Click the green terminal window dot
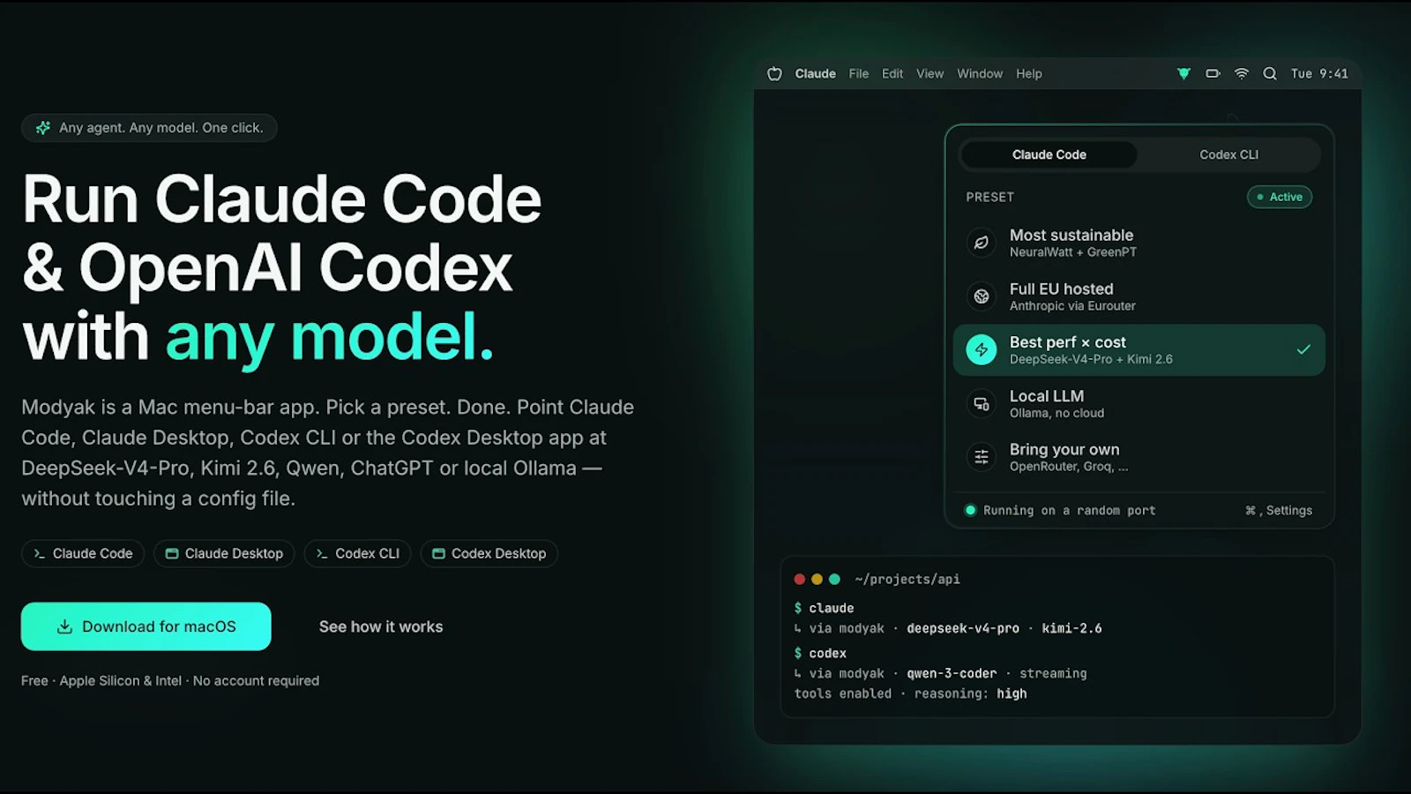This screenshot has width=1411, height=794. point(834,580)
